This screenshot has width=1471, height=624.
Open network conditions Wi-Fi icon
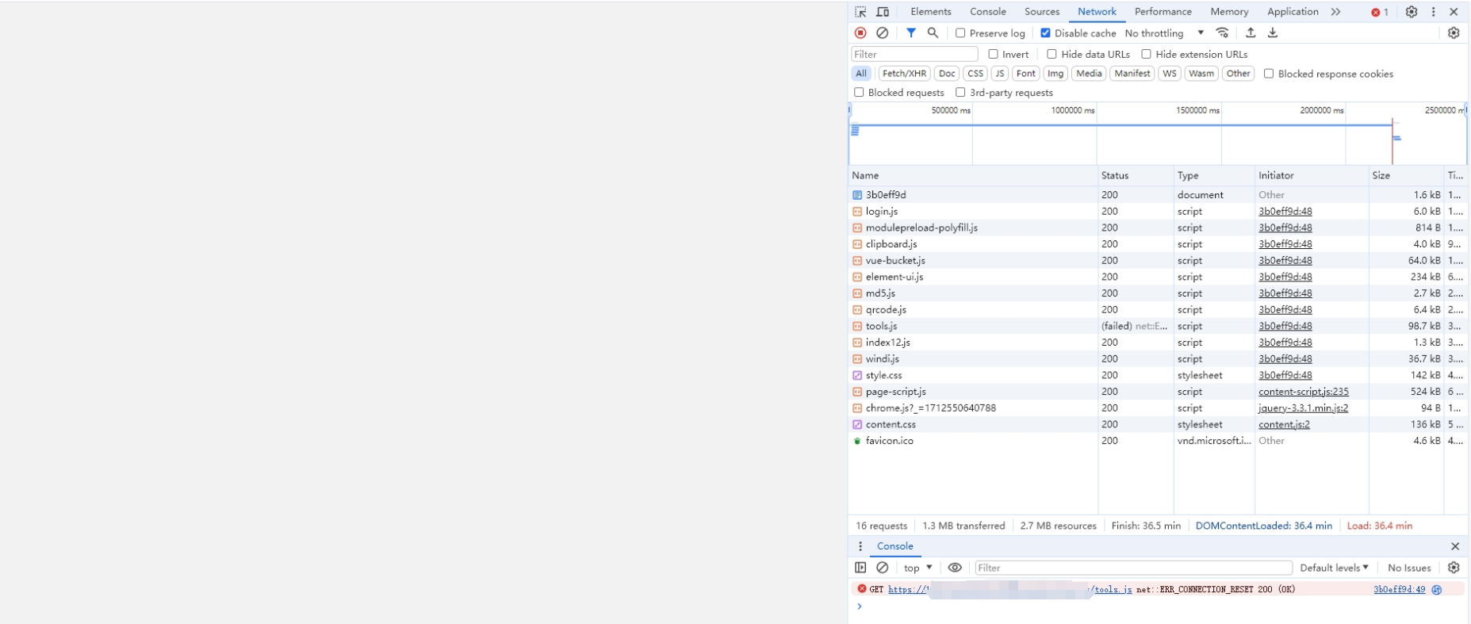pos(1223,33)
